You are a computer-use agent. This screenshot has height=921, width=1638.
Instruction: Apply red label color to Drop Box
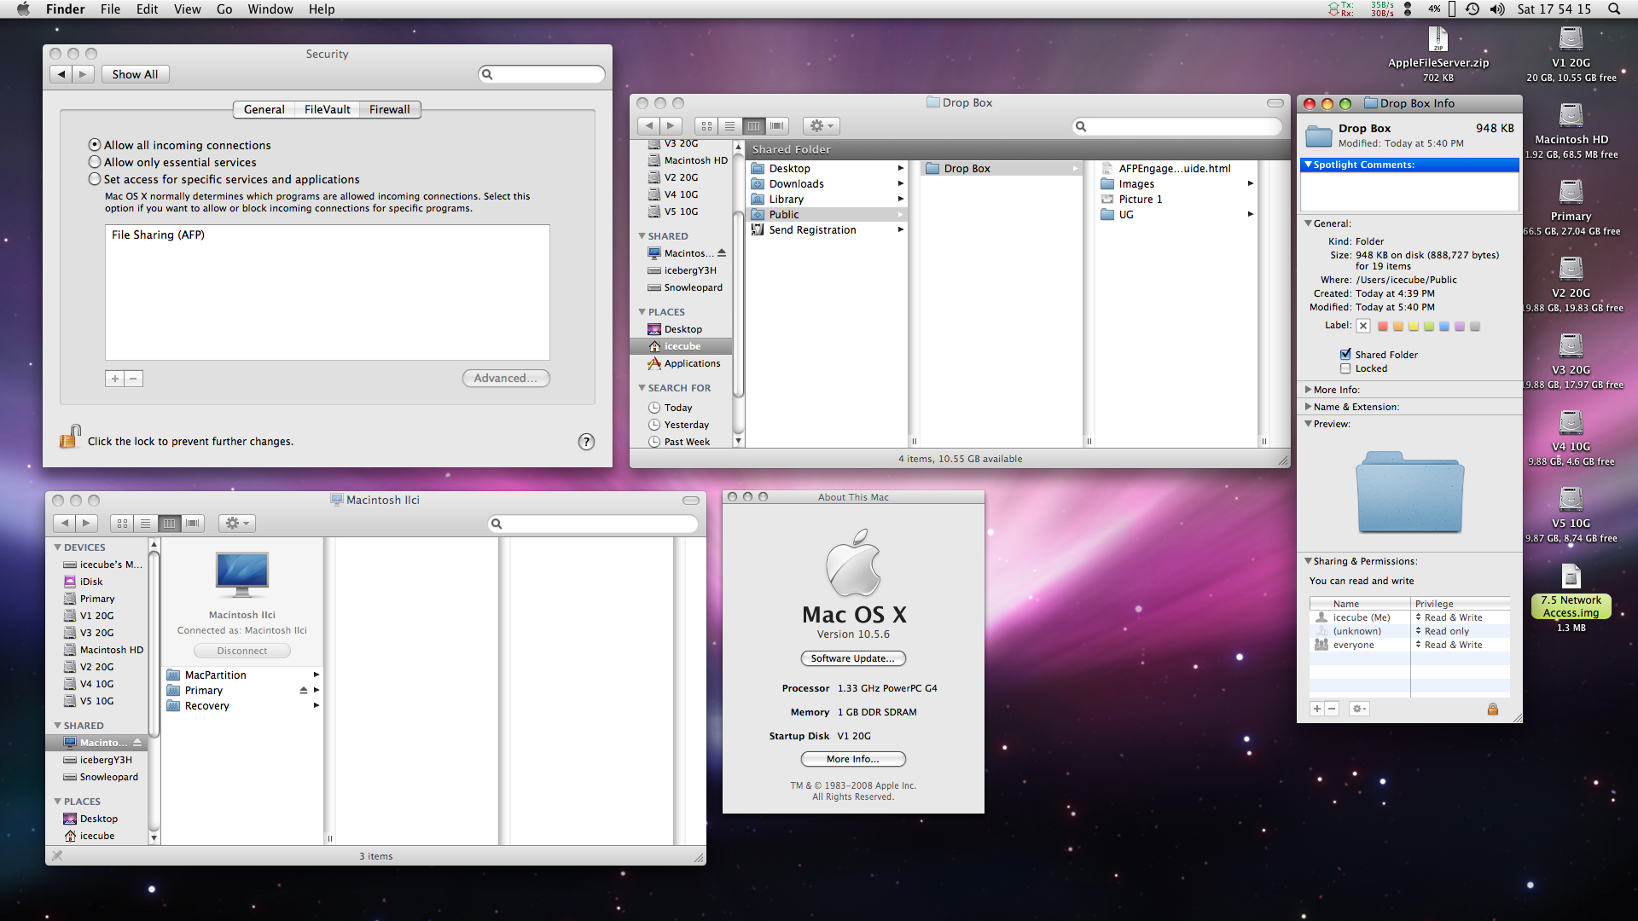(1383, 326)
